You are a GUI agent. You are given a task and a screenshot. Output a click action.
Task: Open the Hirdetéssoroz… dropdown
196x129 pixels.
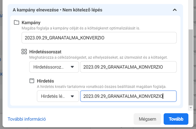(x=54, y=67)
